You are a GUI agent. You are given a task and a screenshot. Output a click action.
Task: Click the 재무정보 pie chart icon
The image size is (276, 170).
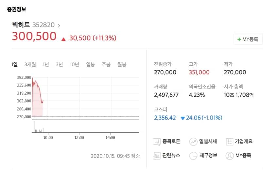pos(193,155)
